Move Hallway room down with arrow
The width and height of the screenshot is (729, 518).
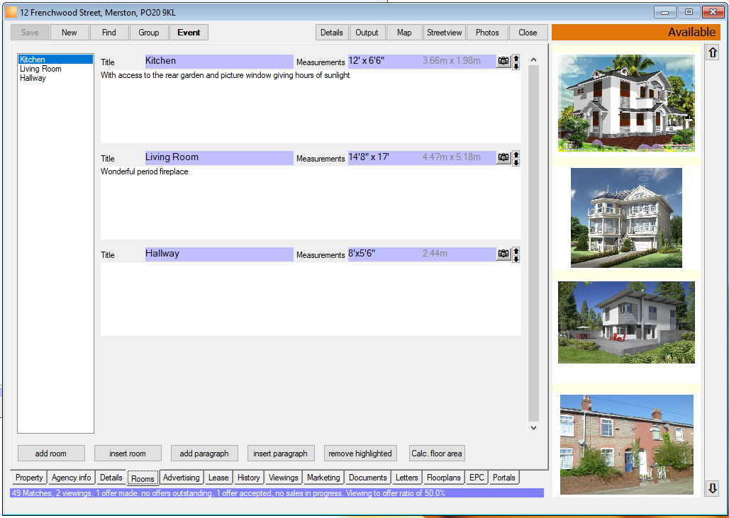pyautogui.click(x=516, y=259)
